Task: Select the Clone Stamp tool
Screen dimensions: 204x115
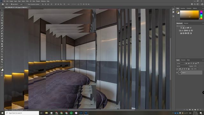Action: click(x=2, y=34)
